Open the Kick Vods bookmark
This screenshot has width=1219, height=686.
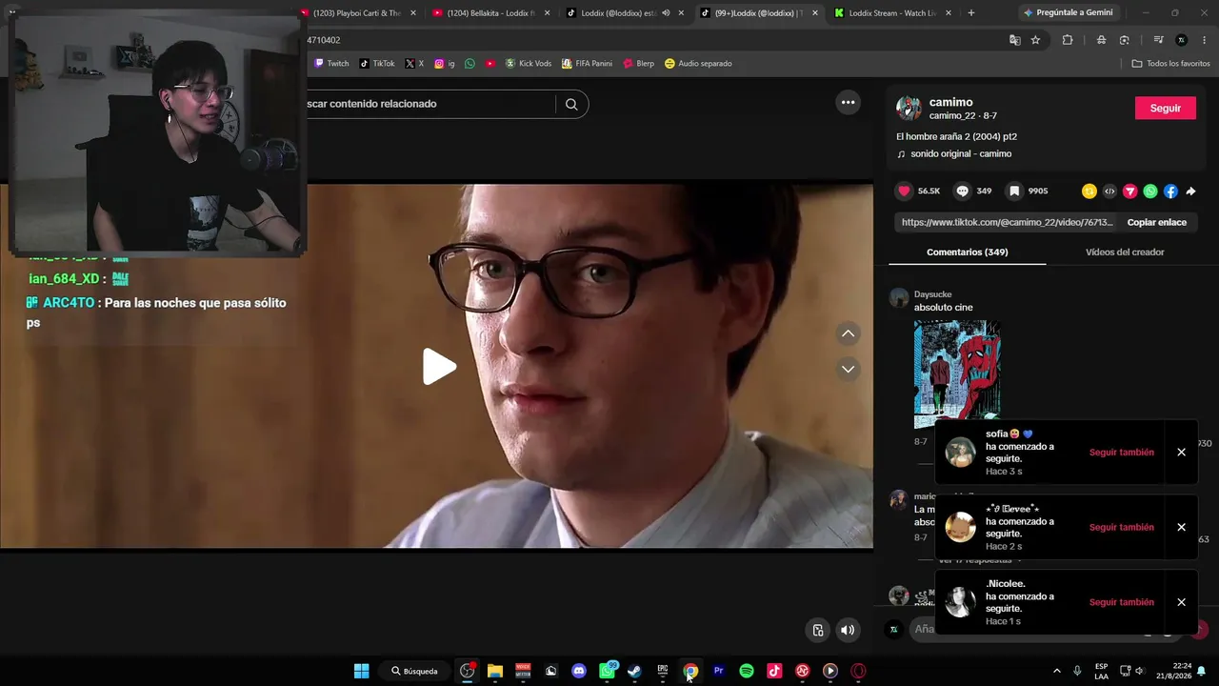529,64
